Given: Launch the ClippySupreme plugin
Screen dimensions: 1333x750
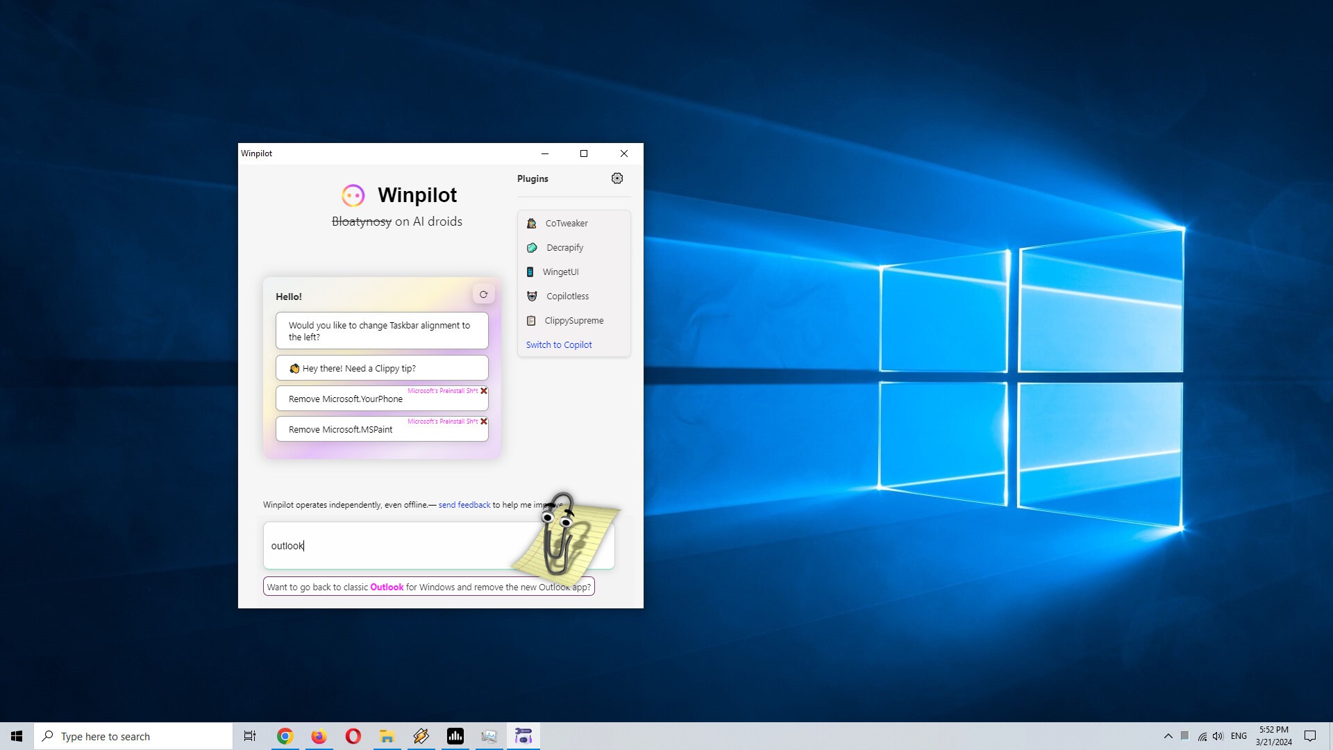Looking at the screenshot, I should click(x=573, y=321).
